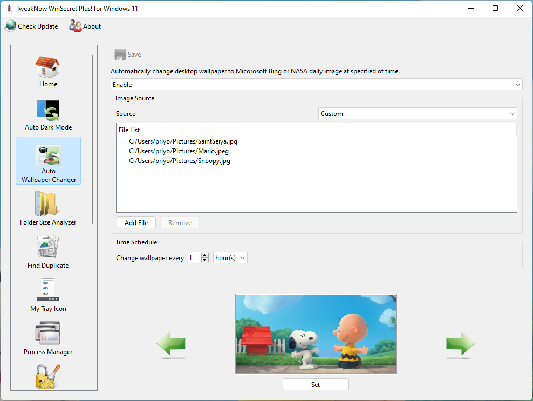
Task: Open the padlock and broom sidebar tool
Action: coord(47,377)
